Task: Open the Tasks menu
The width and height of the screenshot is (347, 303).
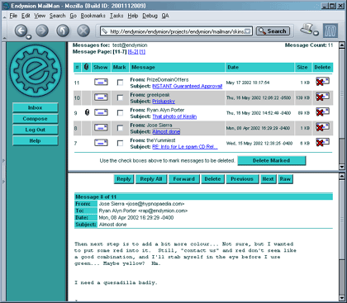Action: [x=116, y=16]
